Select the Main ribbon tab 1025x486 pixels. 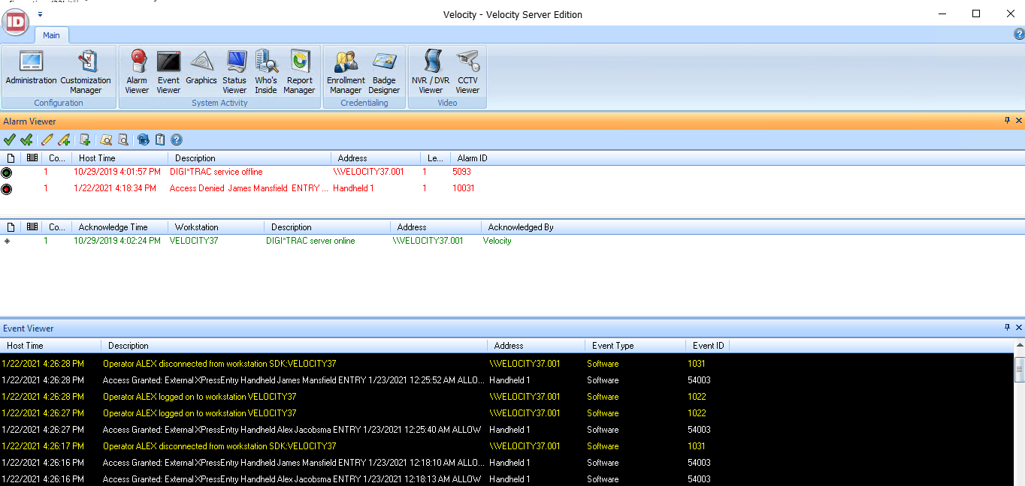tap(51, 35)
